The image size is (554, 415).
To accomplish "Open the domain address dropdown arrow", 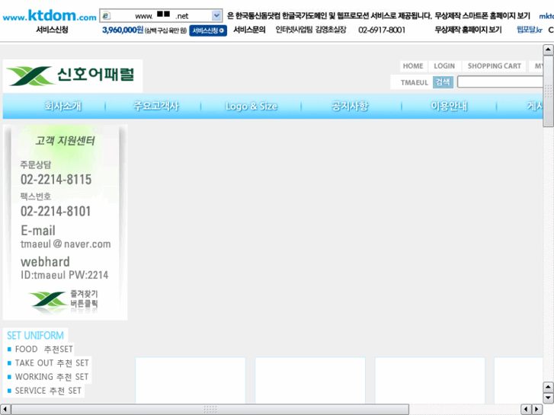I will coord(216,15).
